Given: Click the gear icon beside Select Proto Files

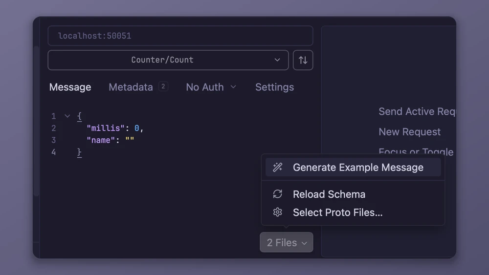Looking at the screenshot, I should coord(278,212).
